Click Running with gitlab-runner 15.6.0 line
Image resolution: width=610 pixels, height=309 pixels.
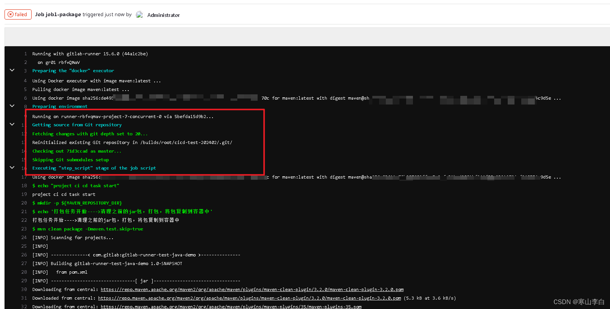tap(90, 54)
